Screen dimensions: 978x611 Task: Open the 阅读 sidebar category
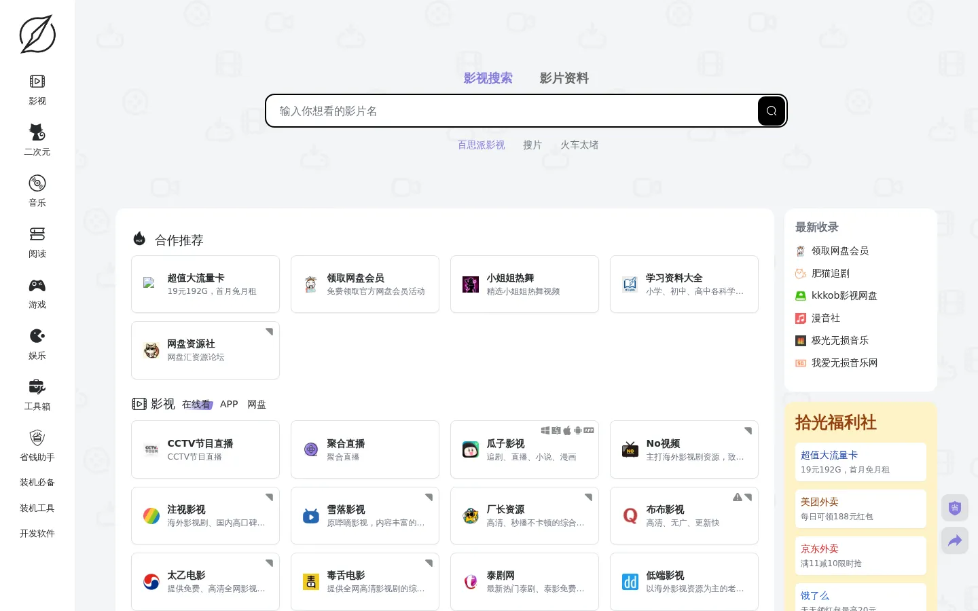(37, 243)
